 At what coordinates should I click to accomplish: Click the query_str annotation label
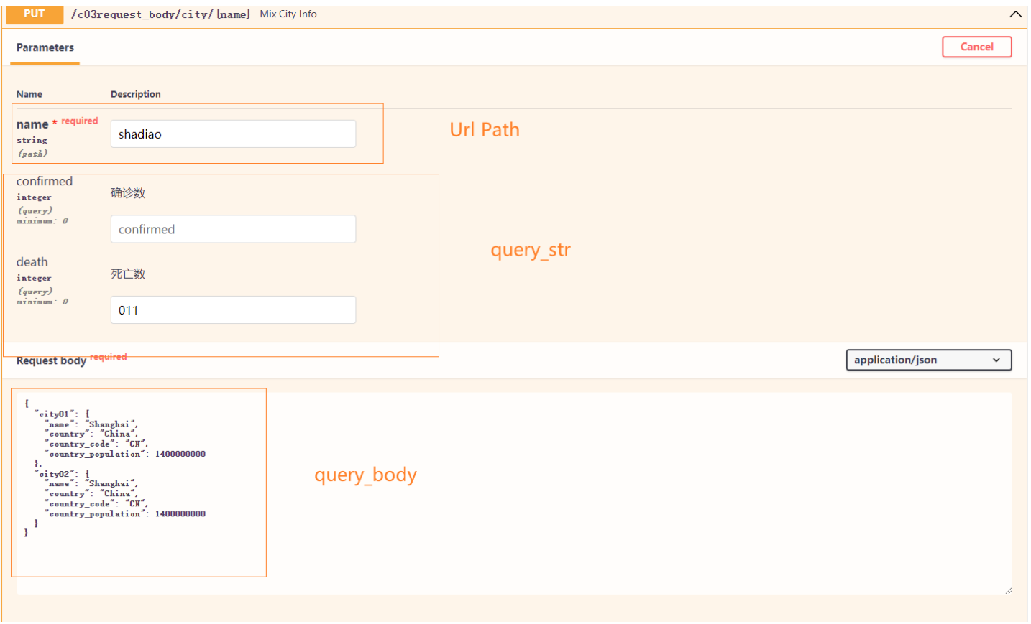tap(530, 250)
